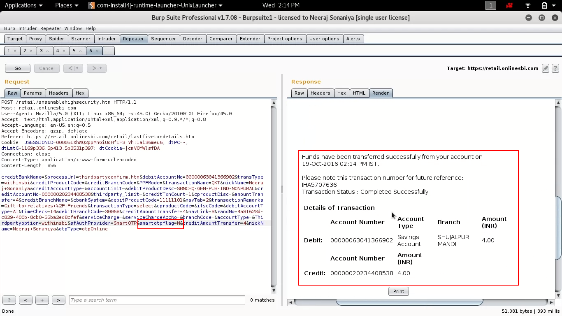Open the response HTML tab
The width and height of the screenshot is (562, 316).
359,93
